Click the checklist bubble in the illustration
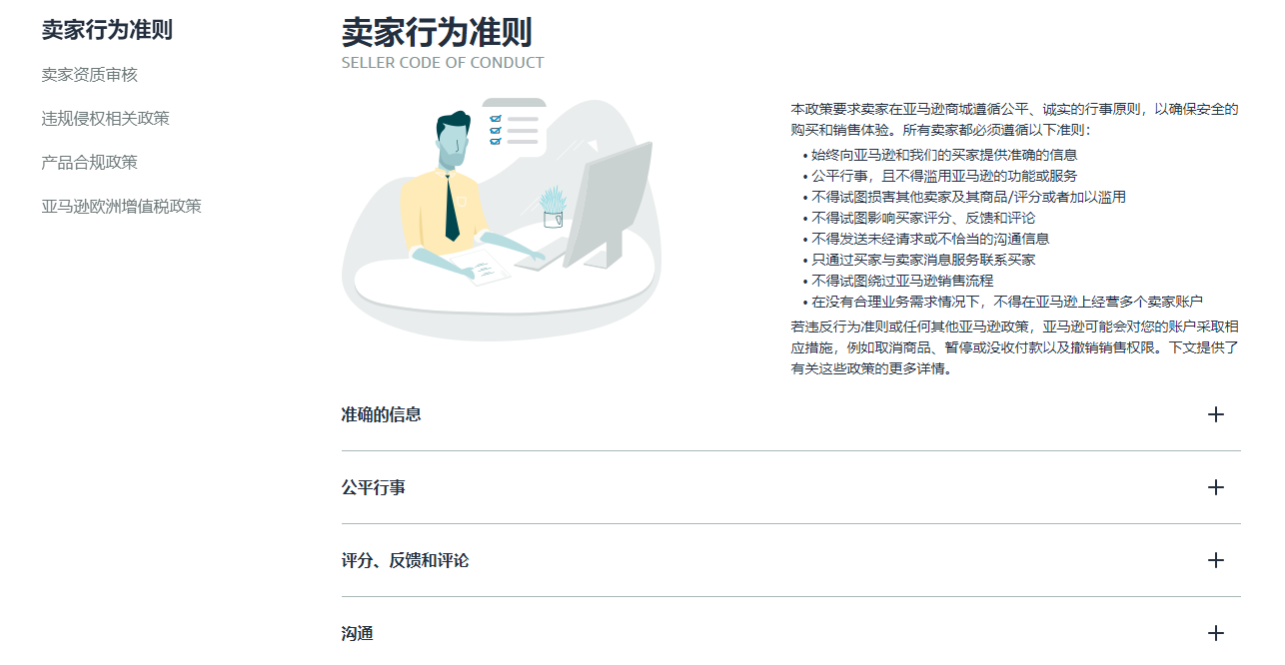The height and width of the screenshot is (665, 1285). (515, 127)
